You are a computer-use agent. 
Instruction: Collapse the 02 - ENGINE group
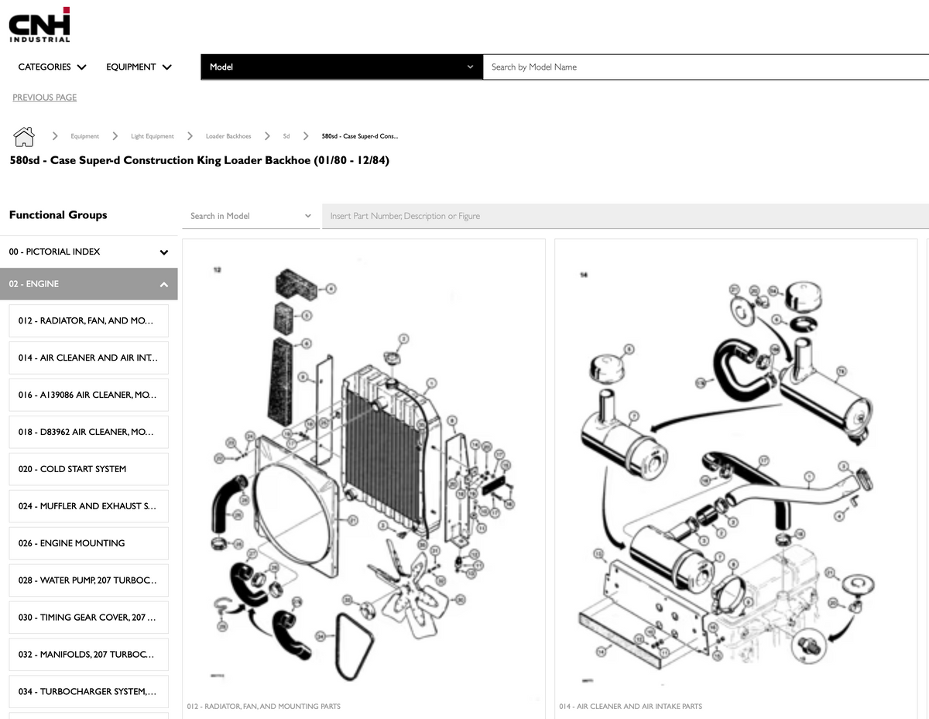click(89, 284)
